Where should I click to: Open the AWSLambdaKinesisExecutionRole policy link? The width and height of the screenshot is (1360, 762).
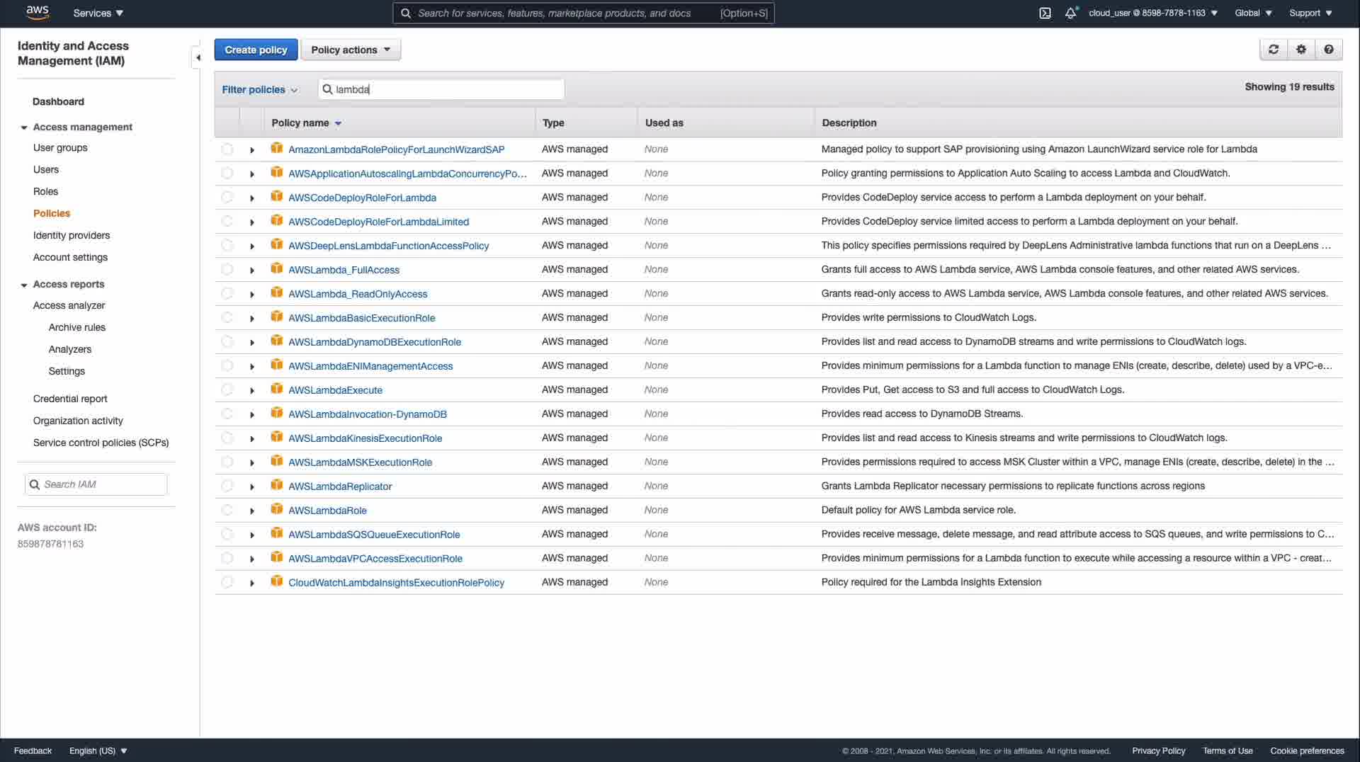tap(365, 438)
